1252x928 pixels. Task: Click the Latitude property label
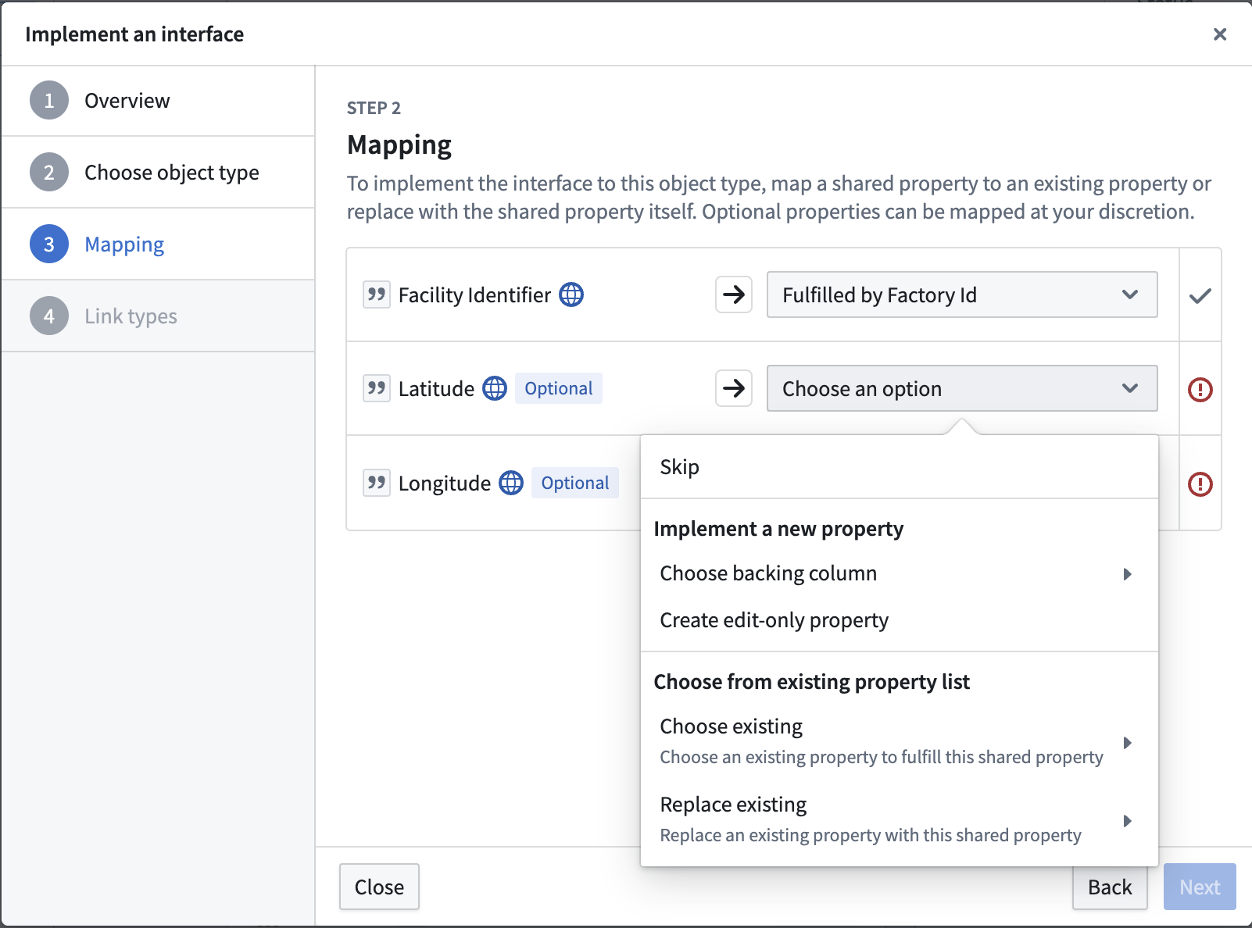tap(436, 389)
